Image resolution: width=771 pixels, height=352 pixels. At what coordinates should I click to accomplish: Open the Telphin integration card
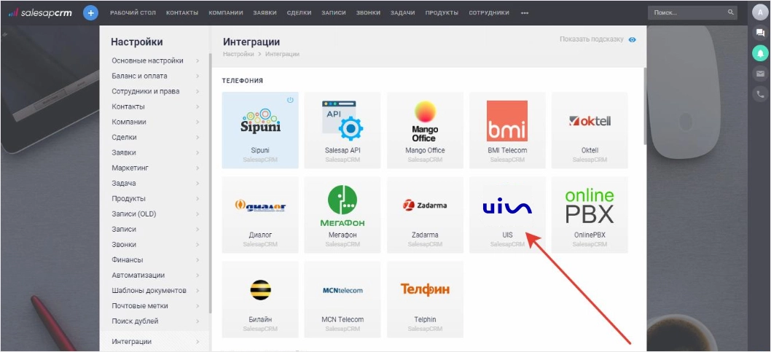tap(425, 300)
